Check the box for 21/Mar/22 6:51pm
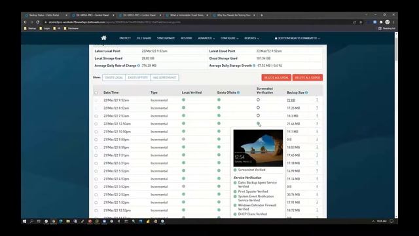419x236 pixels. [x=96, y=163]
